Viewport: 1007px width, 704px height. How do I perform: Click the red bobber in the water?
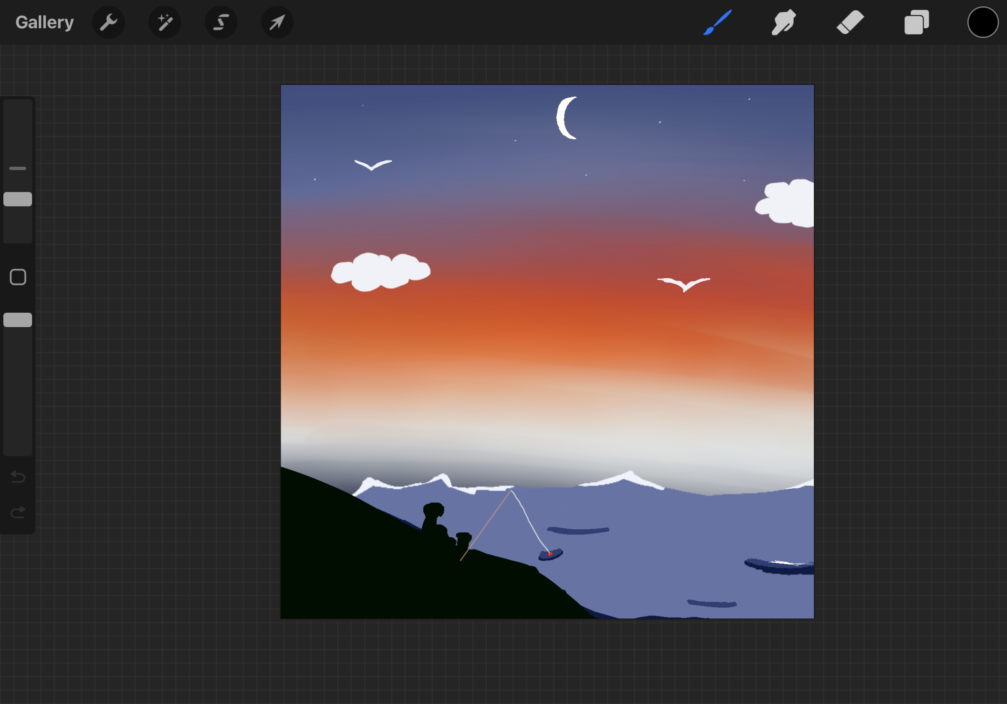[549, 554]
